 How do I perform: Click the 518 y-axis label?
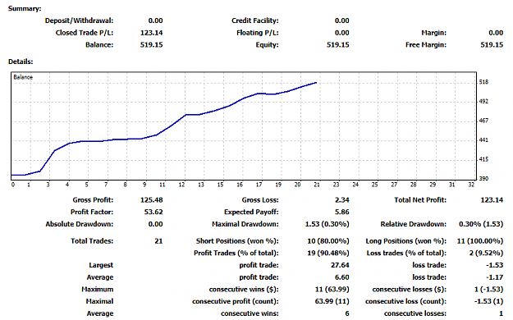point(483,82)
